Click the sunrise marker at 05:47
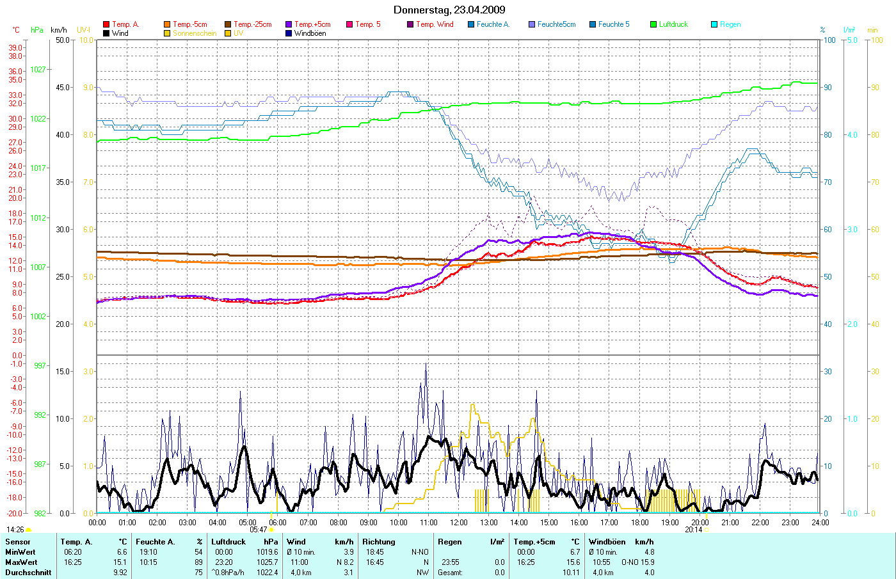The width and height of the screenshot is (896, 579). [x=271, y=530]
